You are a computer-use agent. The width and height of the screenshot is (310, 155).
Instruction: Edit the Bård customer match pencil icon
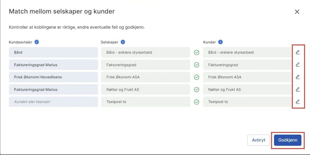point(297,52)
